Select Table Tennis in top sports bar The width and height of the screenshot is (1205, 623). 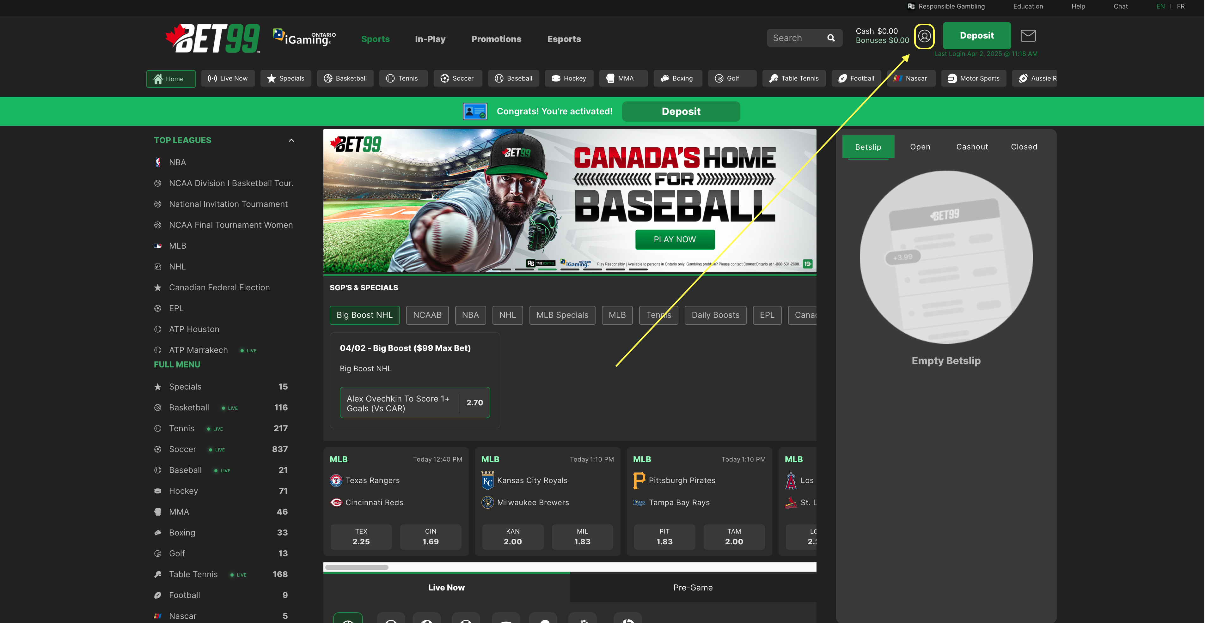point(794,79)
